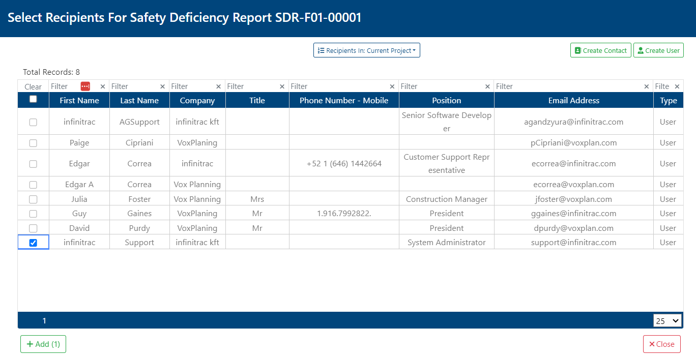Click the System Administrator position cell

(x=447, y=243)
